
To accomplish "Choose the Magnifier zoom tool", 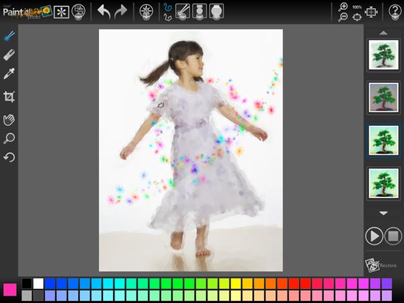I will coord(9,139).
